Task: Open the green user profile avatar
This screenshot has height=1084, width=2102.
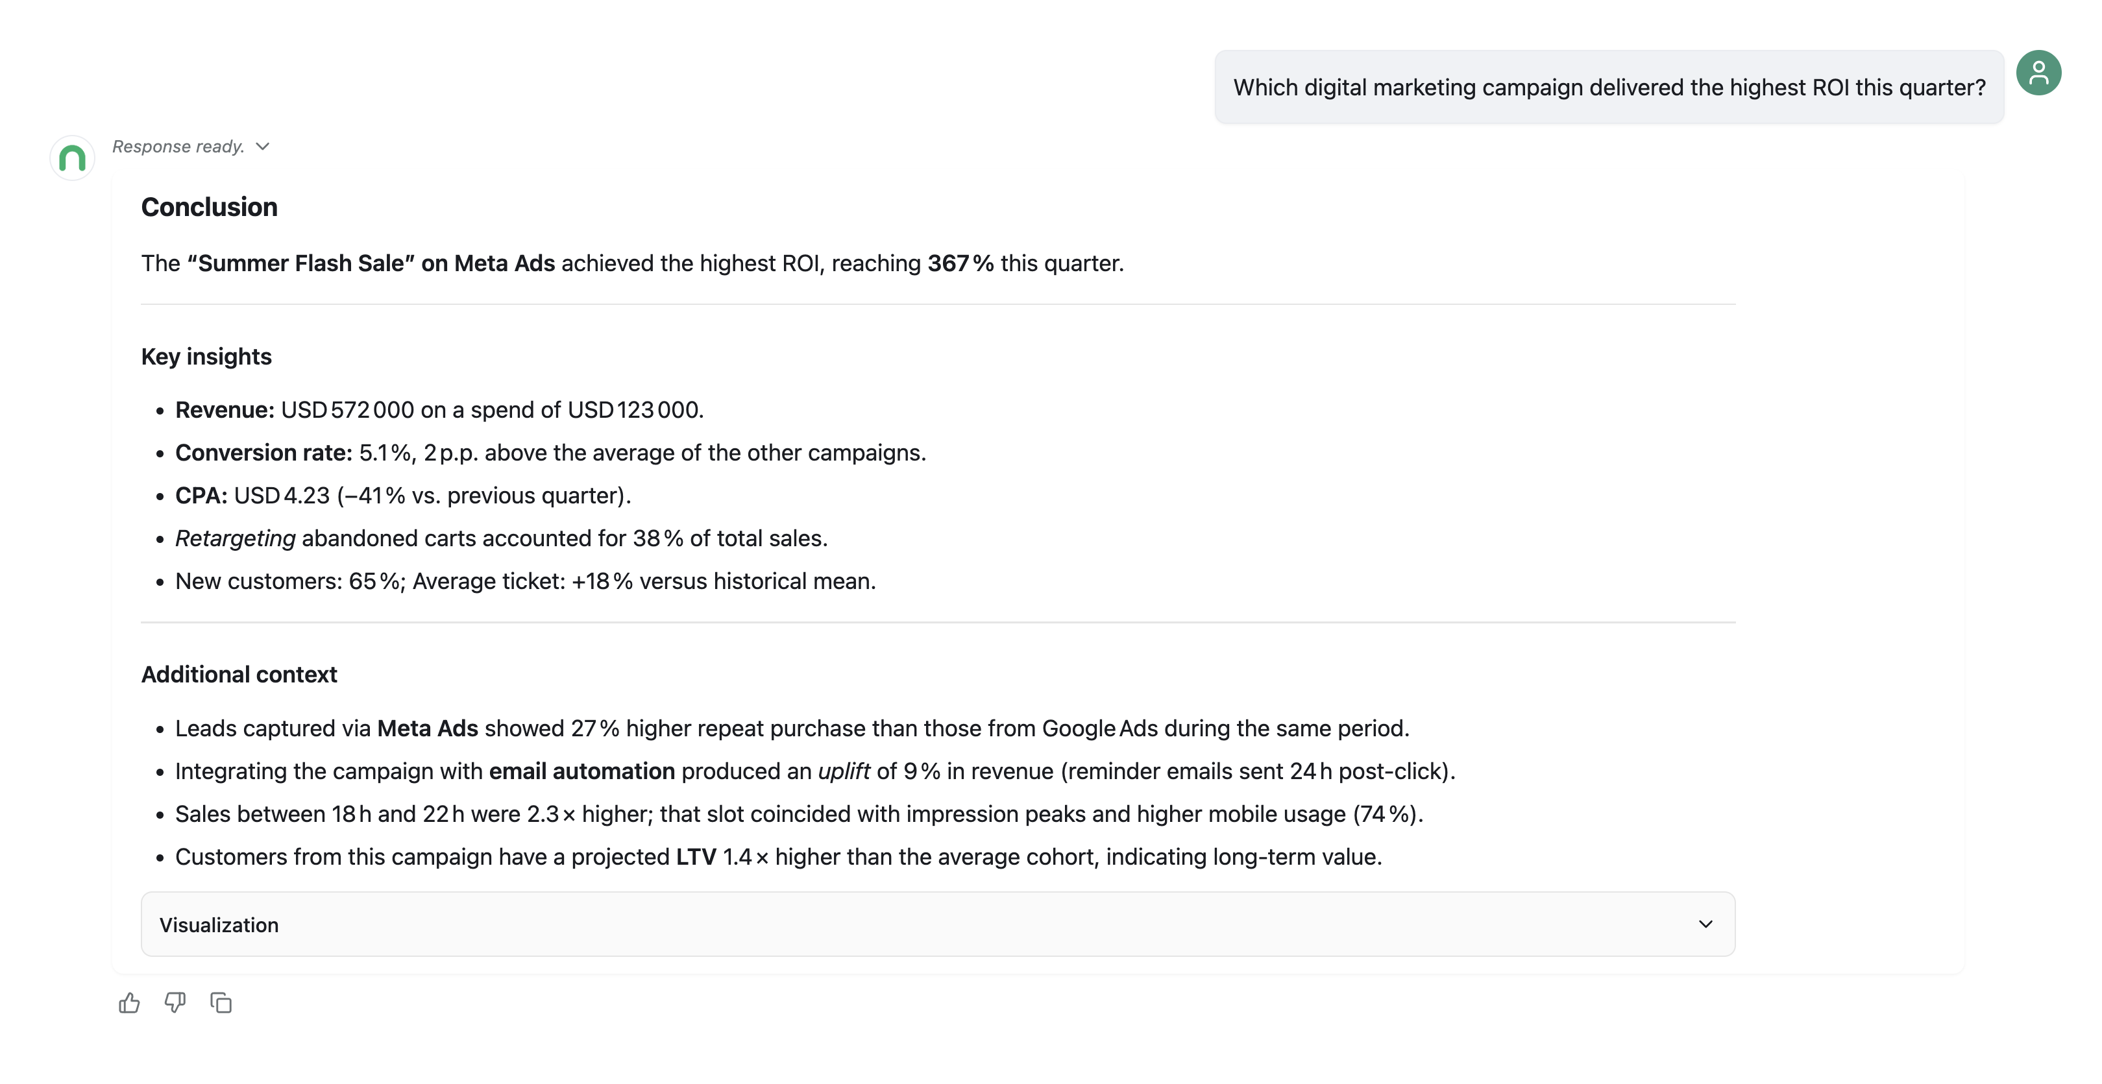Action: click(2038, 73)
